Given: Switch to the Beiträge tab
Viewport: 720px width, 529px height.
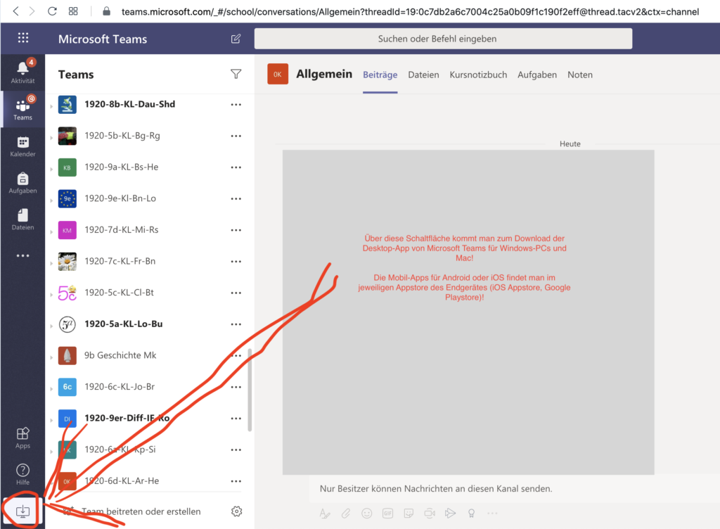Looking at the screenshot, I should (380, 75).
